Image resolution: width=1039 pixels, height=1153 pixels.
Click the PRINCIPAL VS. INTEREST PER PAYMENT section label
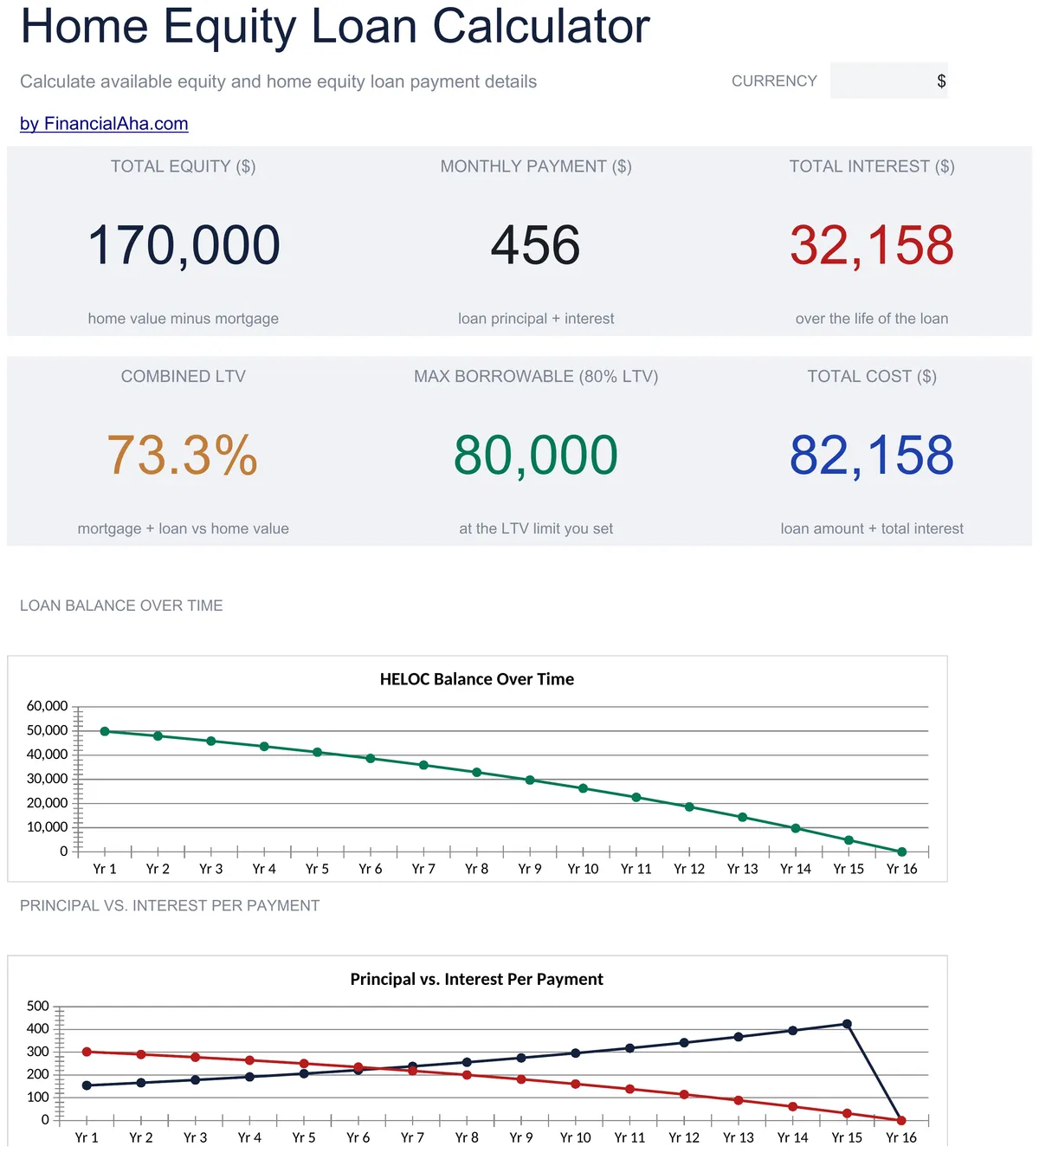170,905
